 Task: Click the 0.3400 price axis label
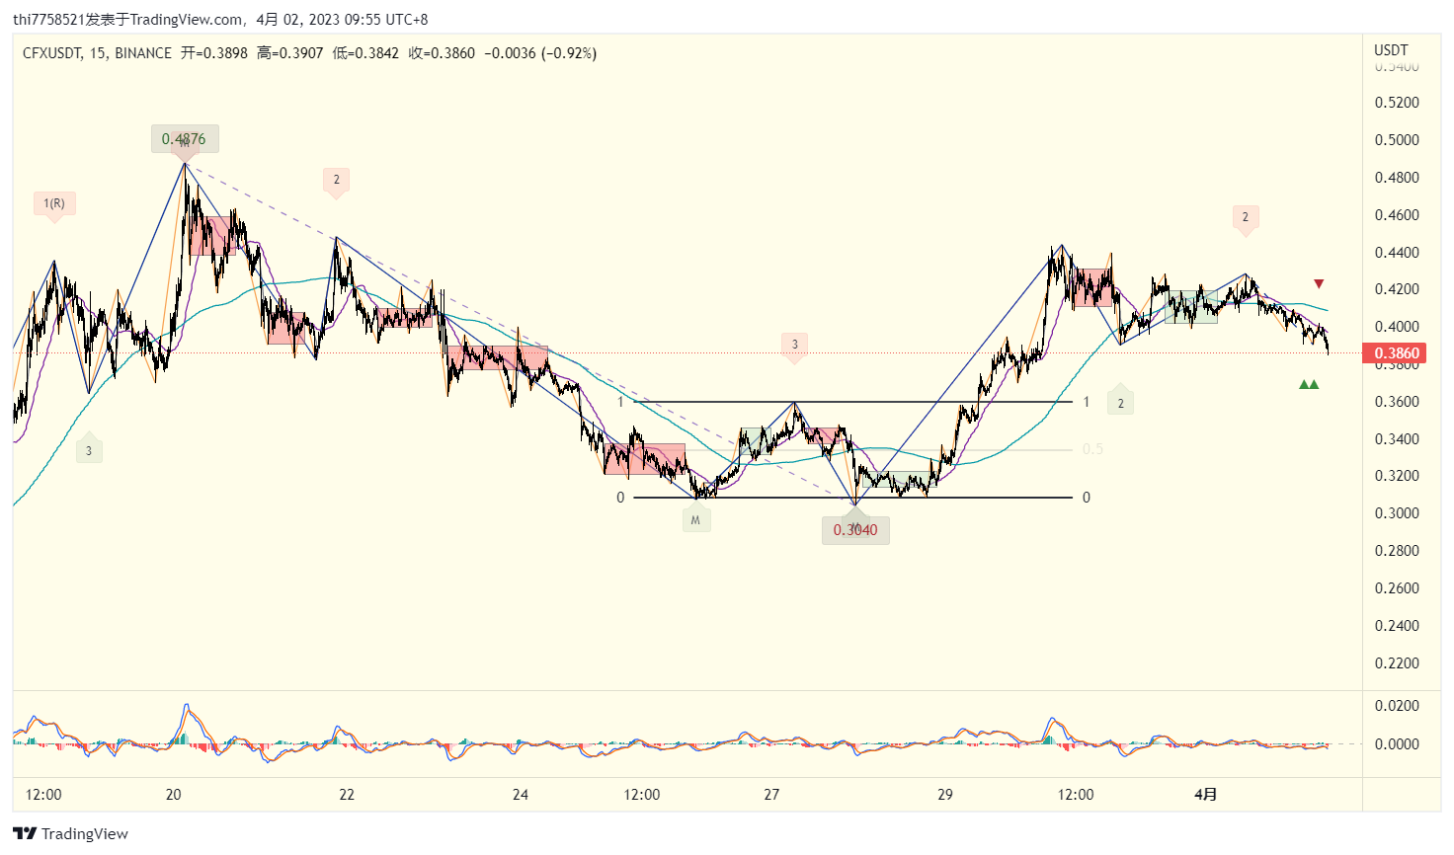(1397, 439)
